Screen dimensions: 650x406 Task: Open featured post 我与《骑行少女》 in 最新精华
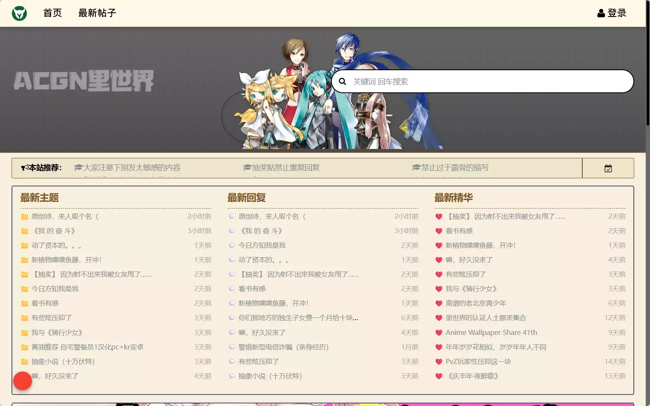[471, 289]
